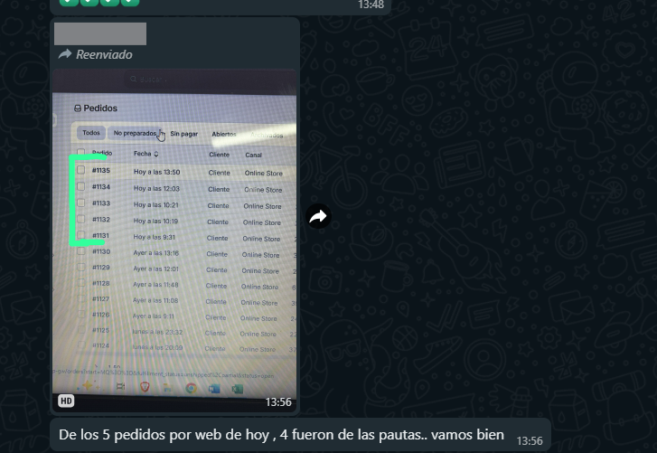Tick the checkbox for order #1133
Viewport: 657px width, 453px height.
click(80, 203)
